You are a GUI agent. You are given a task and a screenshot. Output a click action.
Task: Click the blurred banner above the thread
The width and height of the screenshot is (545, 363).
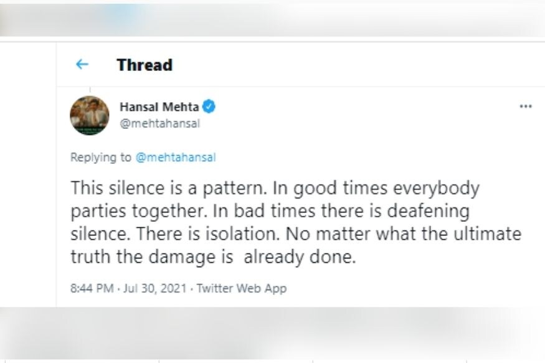(272, 19)
